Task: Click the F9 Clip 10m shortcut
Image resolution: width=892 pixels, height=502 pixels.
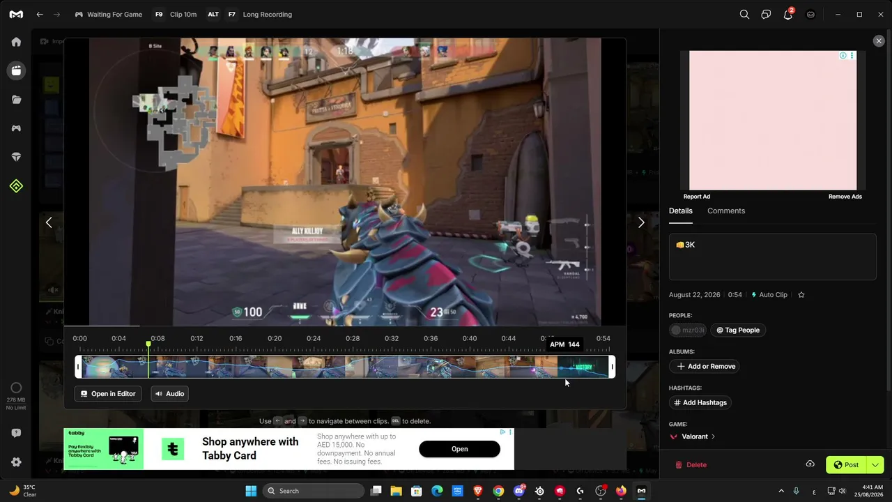Action: tap(175, 14)
